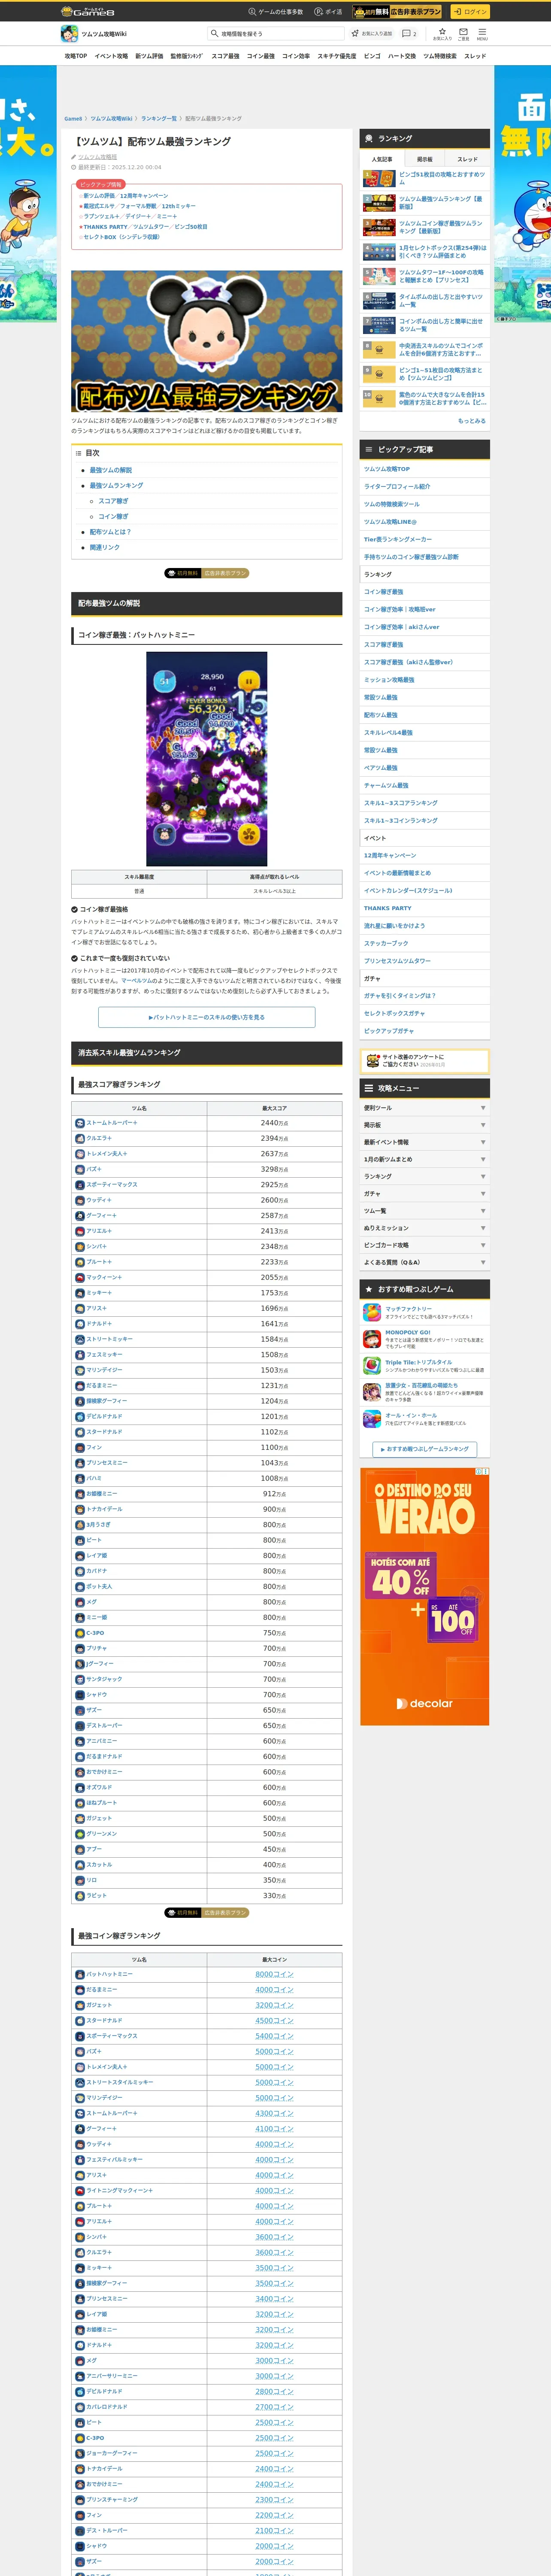This screenshot has width=551, height=2576.
Task: Click バットハットミニーのスキルの使い方を見る button
Action: pyautogui.click(x=206, y=1017)
